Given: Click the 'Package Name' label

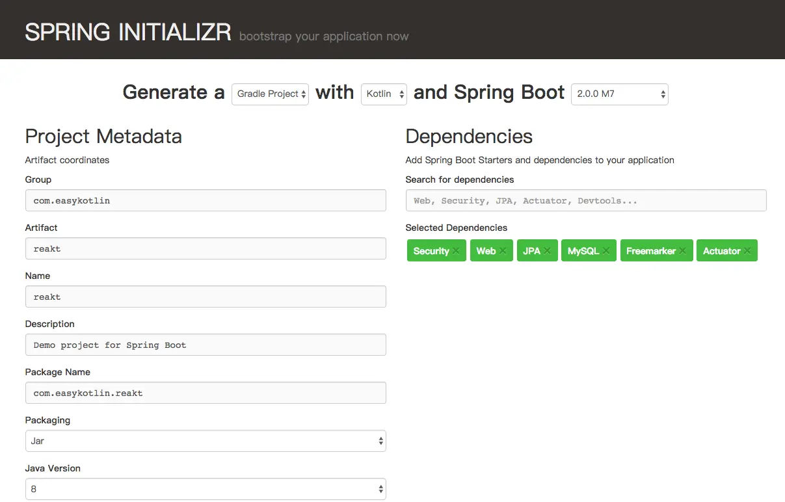Looking at the screenshot, I should point(58,372).
